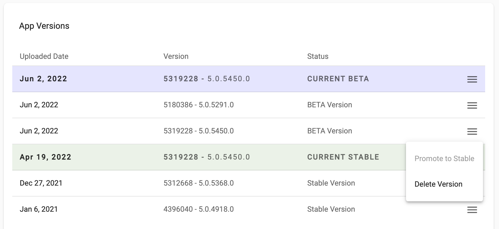Click Stable Version status of Dec 27 row
Screen dimensions: 499x229
coord(331,183)
